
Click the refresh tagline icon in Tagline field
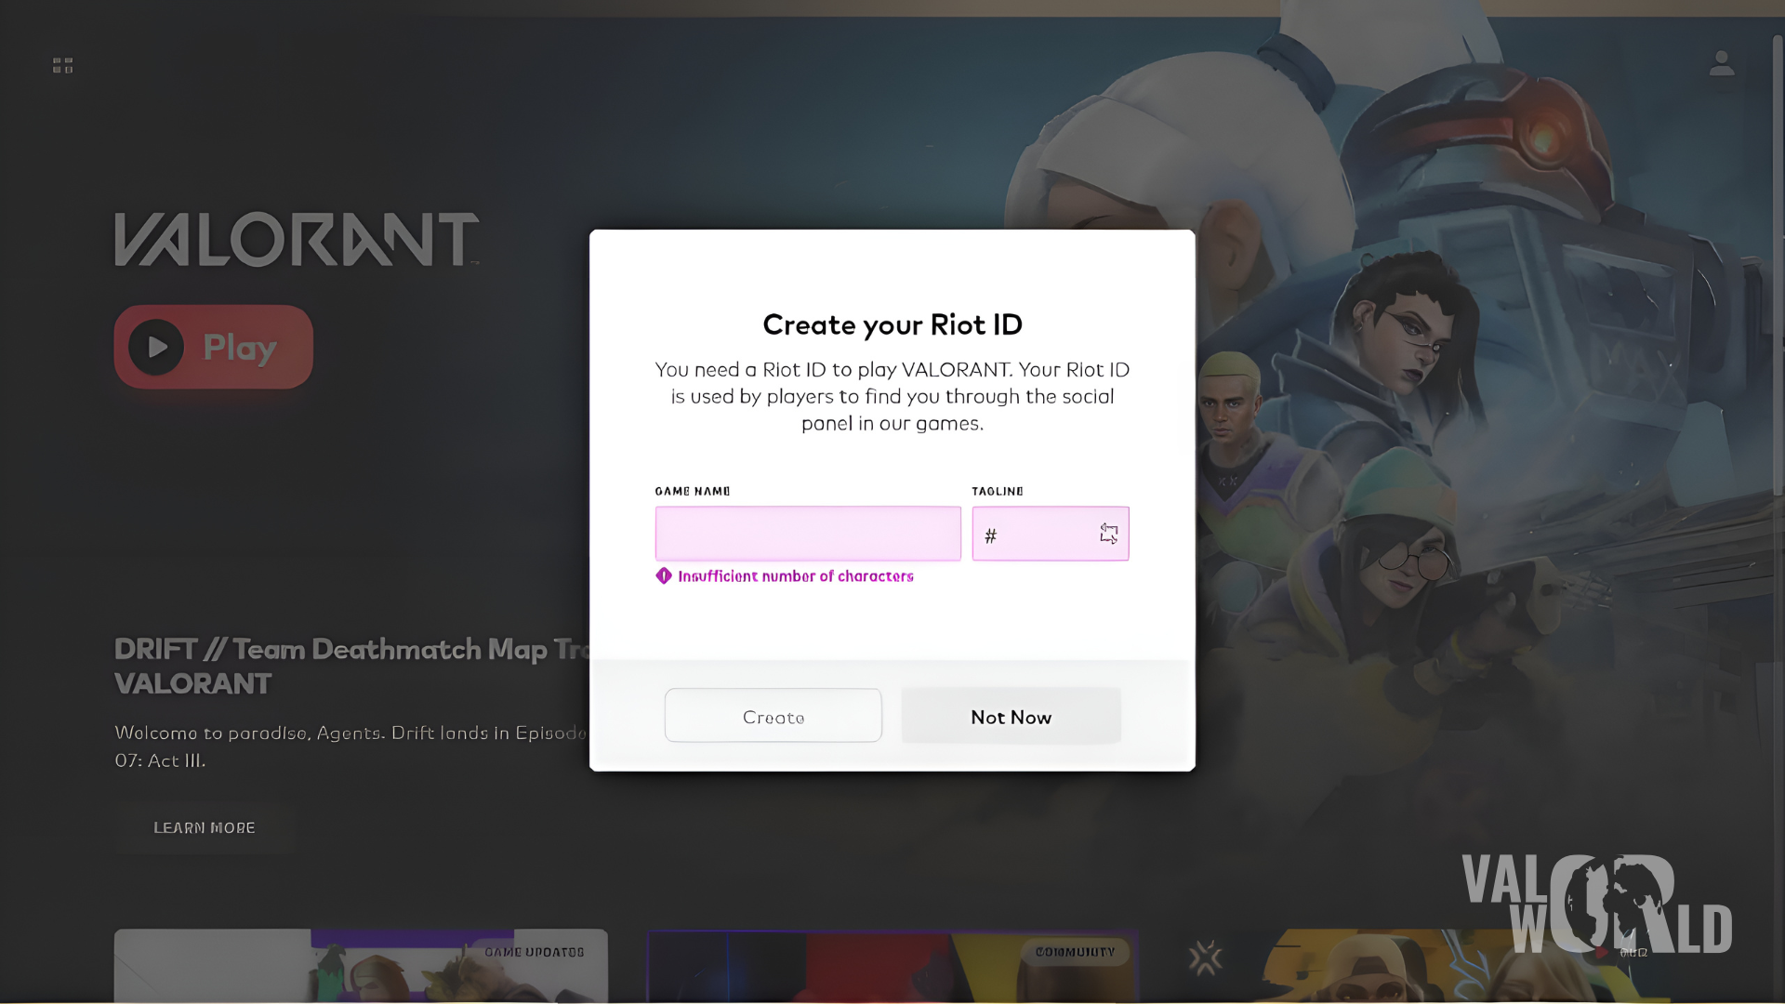click(x=1108, y=534)
